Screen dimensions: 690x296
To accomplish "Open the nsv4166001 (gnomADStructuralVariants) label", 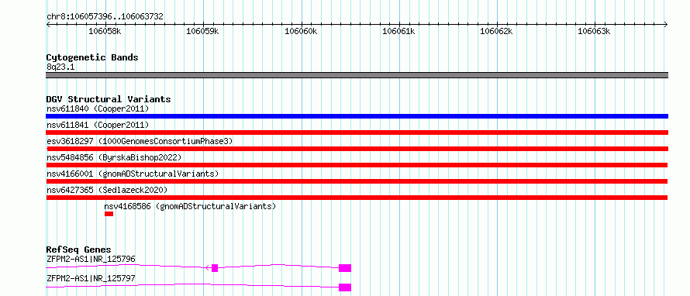I will pyautogui.click(x=133, y=174).
